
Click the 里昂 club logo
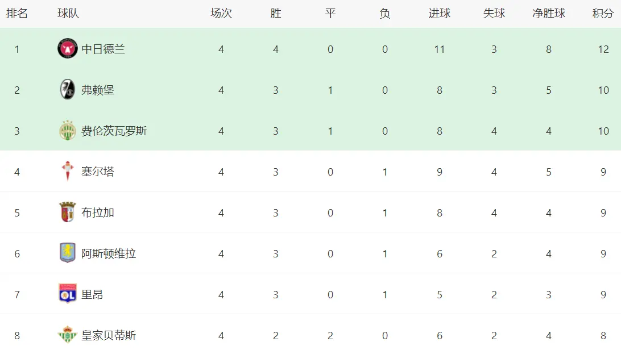tap(68, 294)
